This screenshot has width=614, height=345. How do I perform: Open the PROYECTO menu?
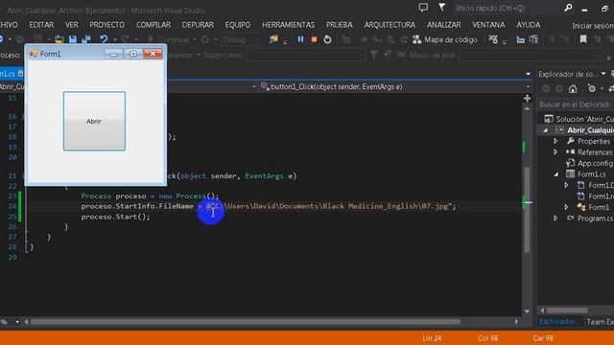click(106, 25)
